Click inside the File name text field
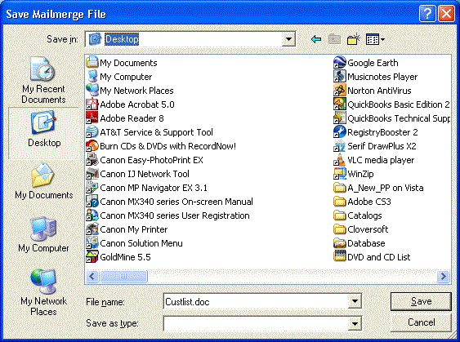 256,301
